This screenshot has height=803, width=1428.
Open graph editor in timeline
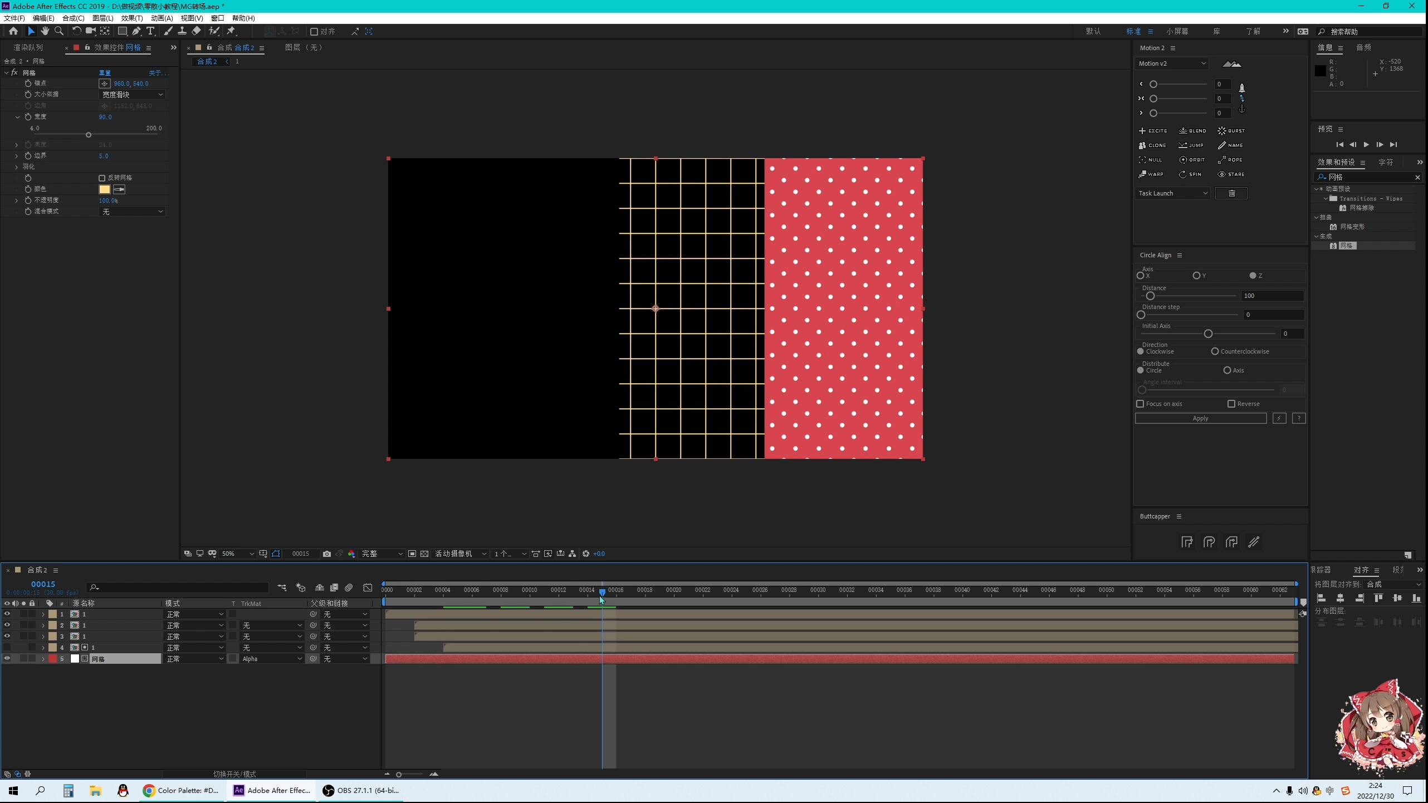pyautogui.click(x=368, y=587)
